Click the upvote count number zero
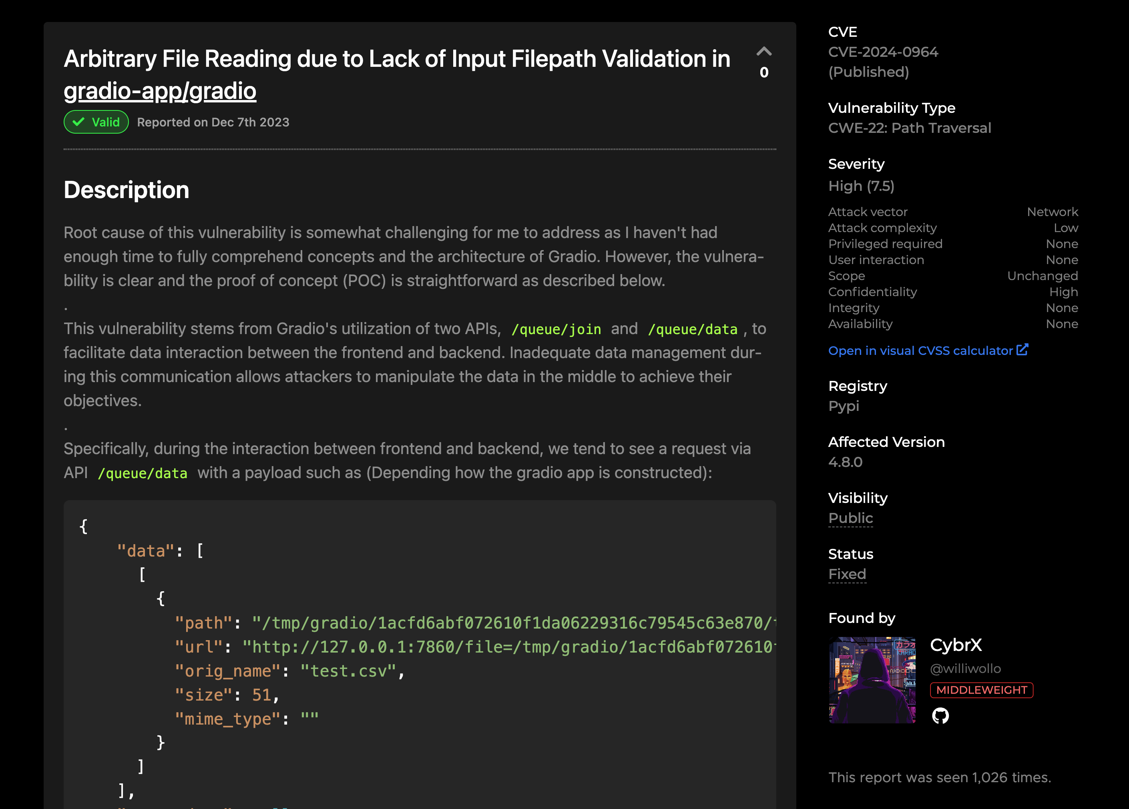The image size is (1129, 809). coord(763,73)
